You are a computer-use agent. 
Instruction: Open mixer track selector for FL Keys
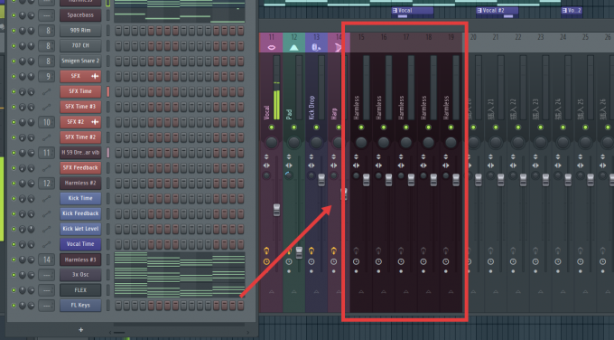tap(46, 306)
